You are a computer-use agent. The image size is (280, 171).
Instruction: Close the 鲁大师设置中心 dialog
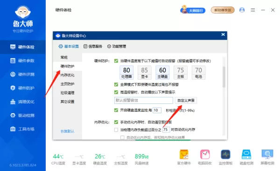click(x=223, y=34)
